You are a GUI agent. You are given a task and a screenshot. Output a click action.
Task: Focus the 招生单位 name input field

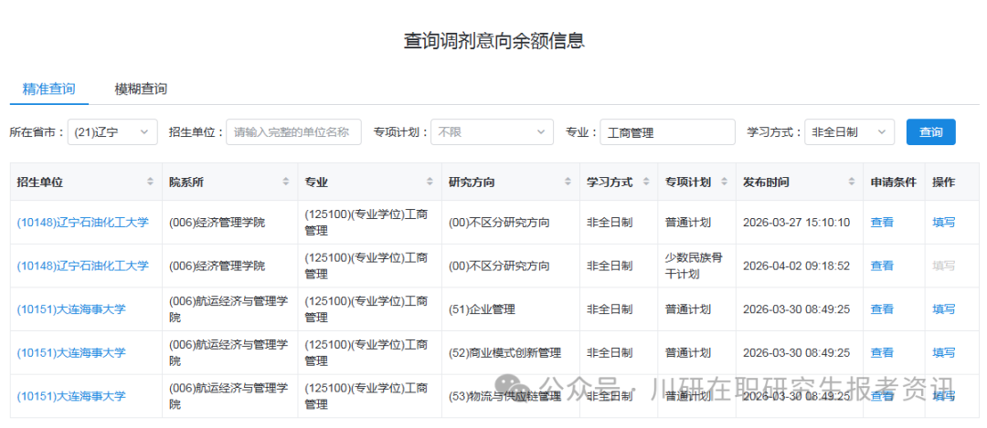click(294, 132)
